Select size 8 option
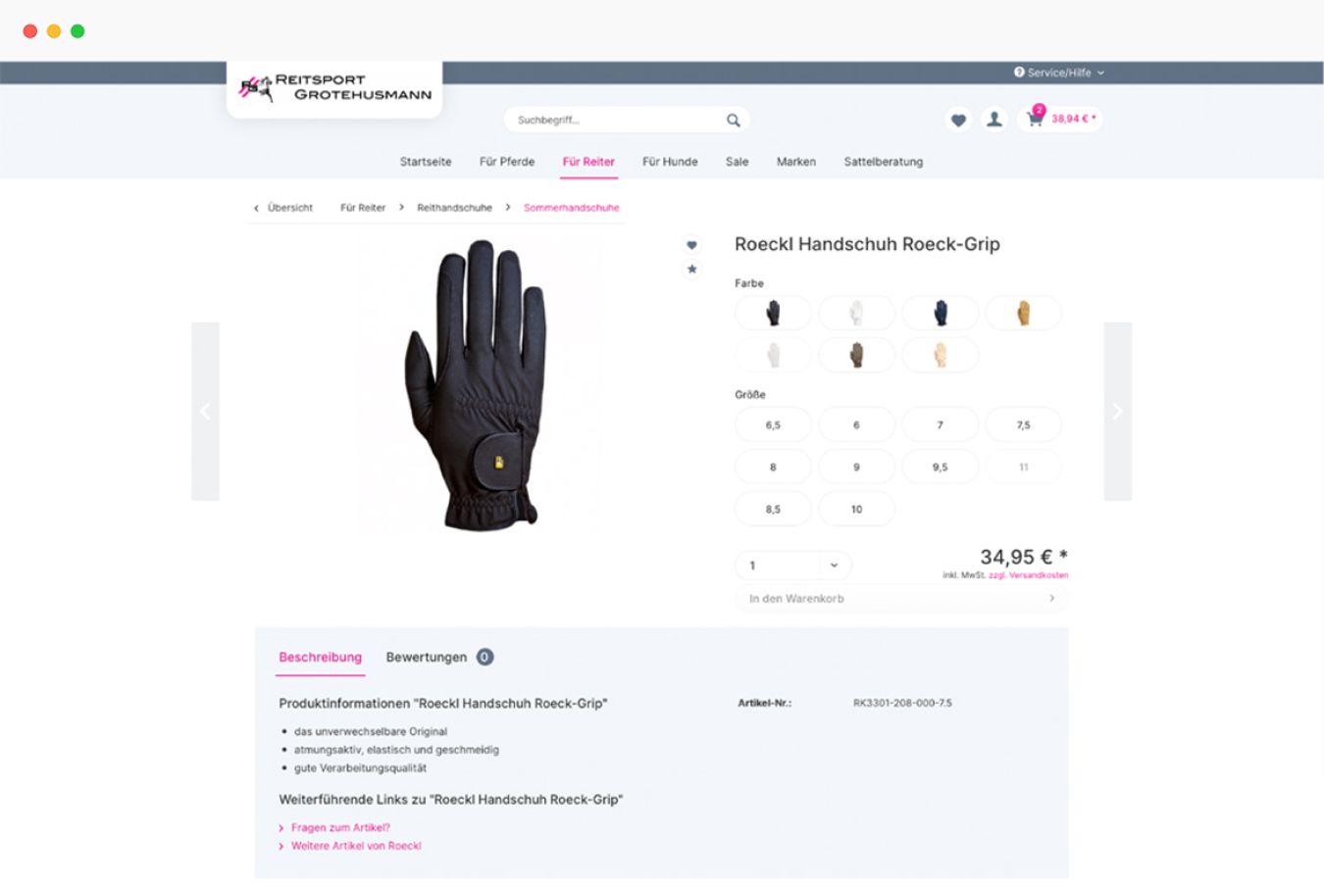The height and width of the screenshot is (887, 1324). 773,468
